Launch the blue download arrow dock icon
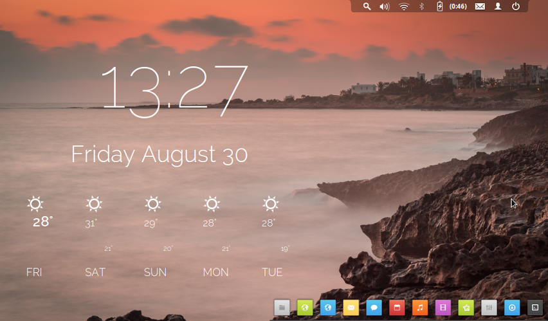Viewport: 548px width, 321px height. pyautogui.click(x=512, y=307)
